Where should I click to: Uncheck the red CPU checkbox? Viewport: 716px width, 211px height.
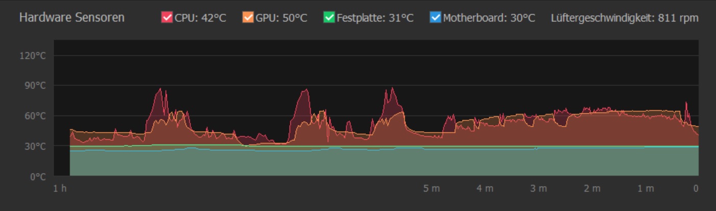167,18
